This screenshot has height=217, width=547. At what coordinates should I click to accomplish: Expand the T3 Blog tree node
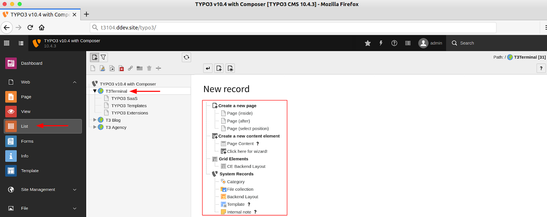(x=95, y=120)
